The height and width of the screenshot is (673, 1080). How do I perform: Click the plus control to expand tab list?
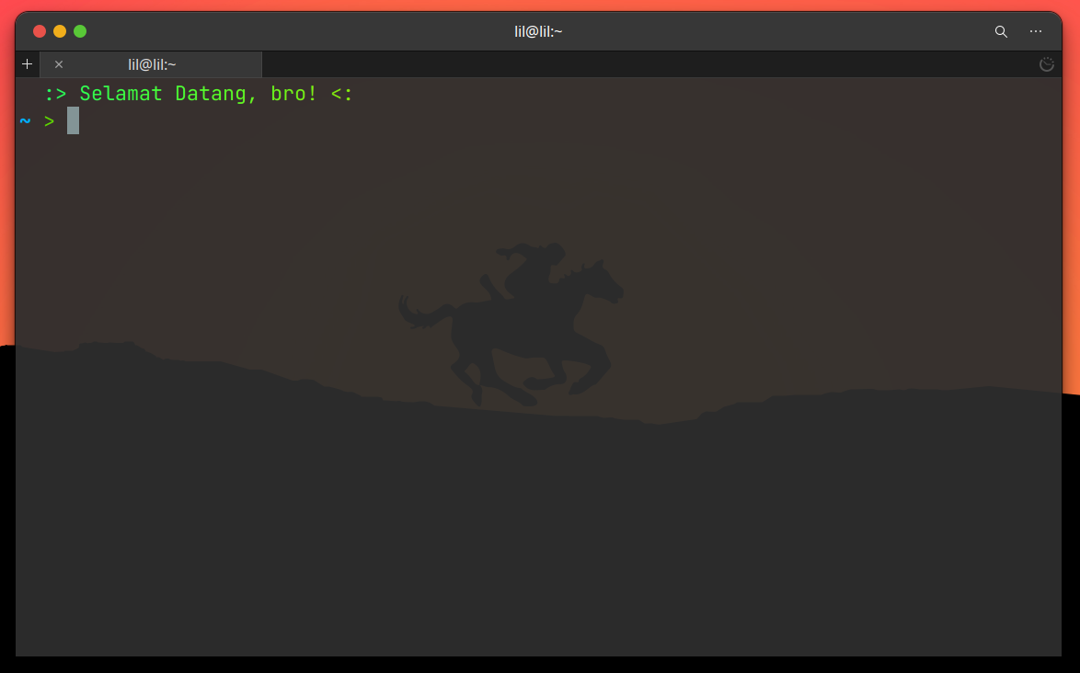point(27,63)
